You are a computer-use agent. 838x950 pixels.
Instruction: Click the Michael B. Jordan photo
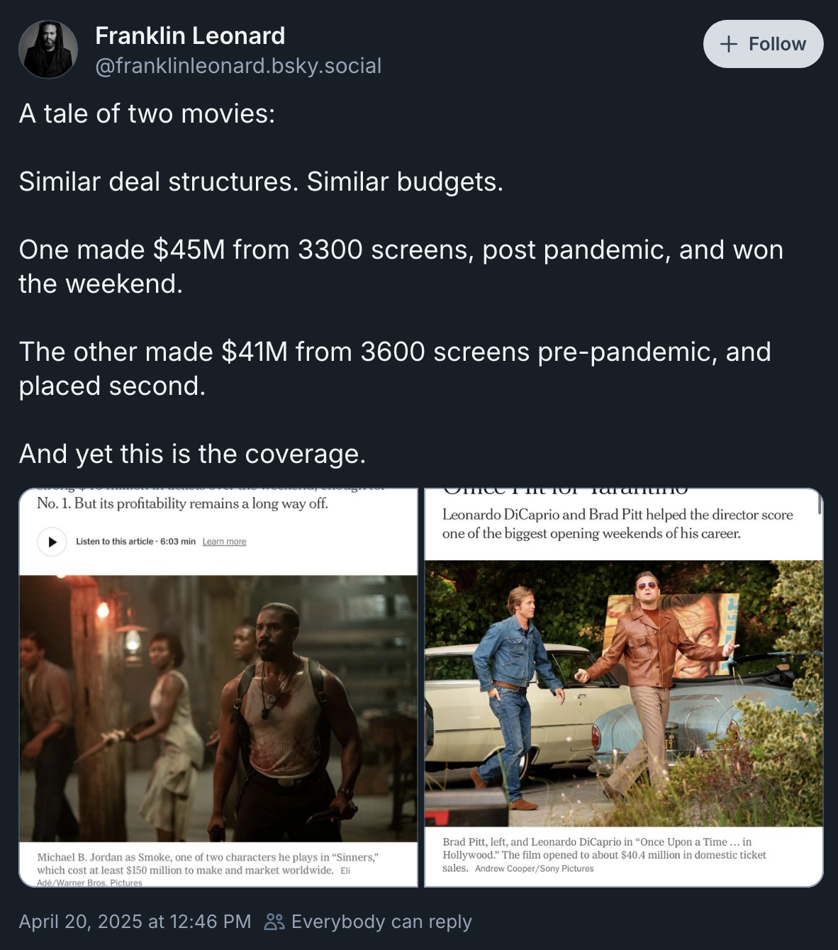(218, 708)
